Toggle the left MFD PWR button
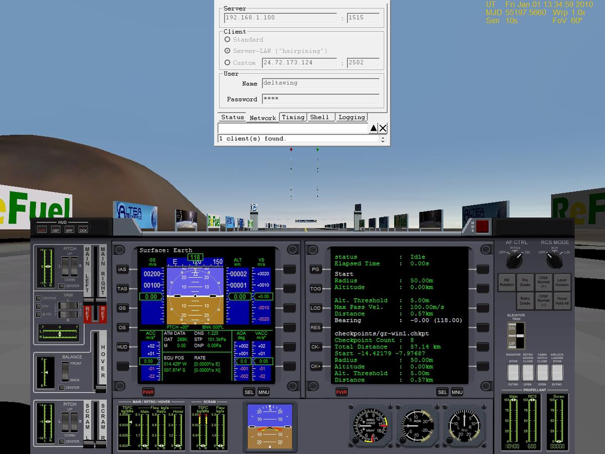Screen dimensions: 605x454 pos(148,392)
